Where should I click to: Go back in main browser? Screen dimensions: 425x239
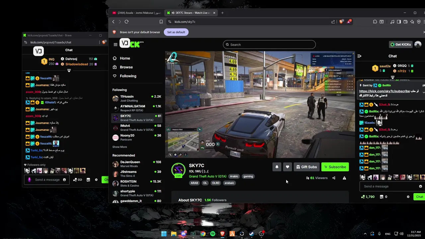[x=113, y=22]
